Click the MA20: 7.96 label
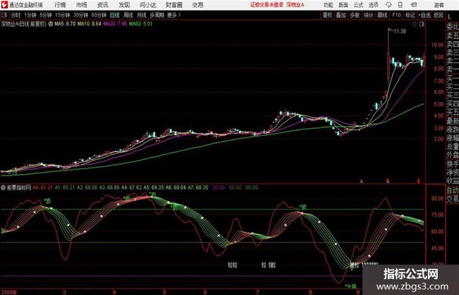Screen dimensions: 459x295 115,24
